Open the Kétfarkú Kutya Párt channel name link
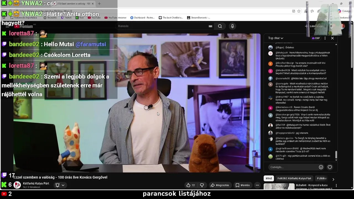Viewport: 354px width, 199px height. [36, 184]
